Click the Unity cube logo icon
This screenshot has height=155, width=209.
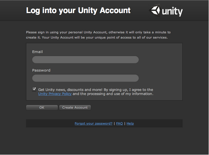click(x=155, y=10)
